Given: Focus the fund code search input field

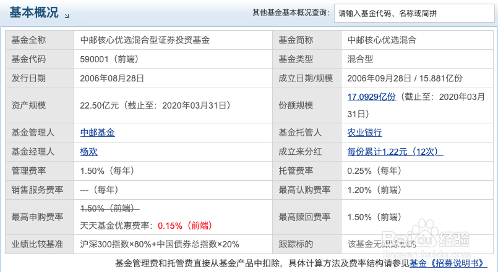Looking at the screenshot, I should 414,14.
